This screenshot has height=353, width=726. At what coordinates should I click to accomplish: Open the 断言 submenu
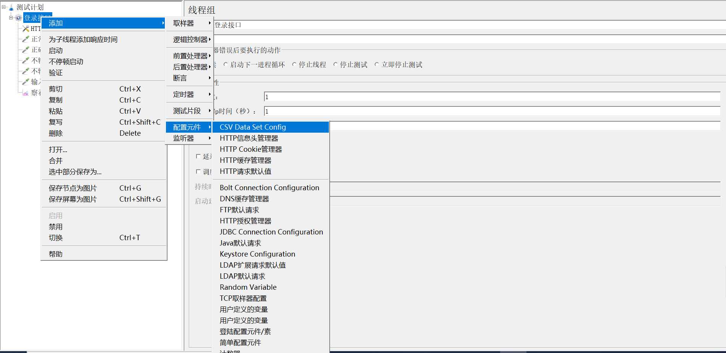pos(190,78)
